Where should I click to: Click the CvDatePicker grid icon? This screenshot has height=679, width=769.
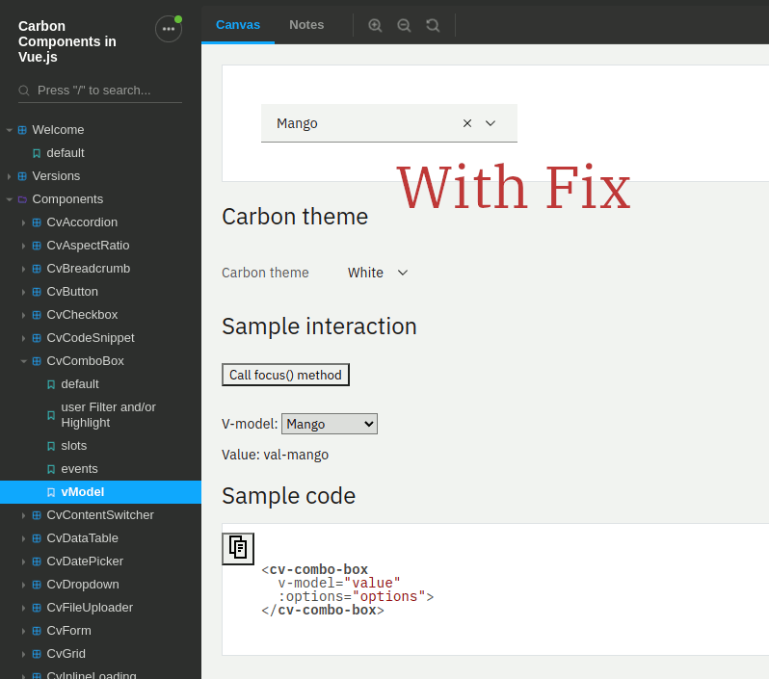37,561
